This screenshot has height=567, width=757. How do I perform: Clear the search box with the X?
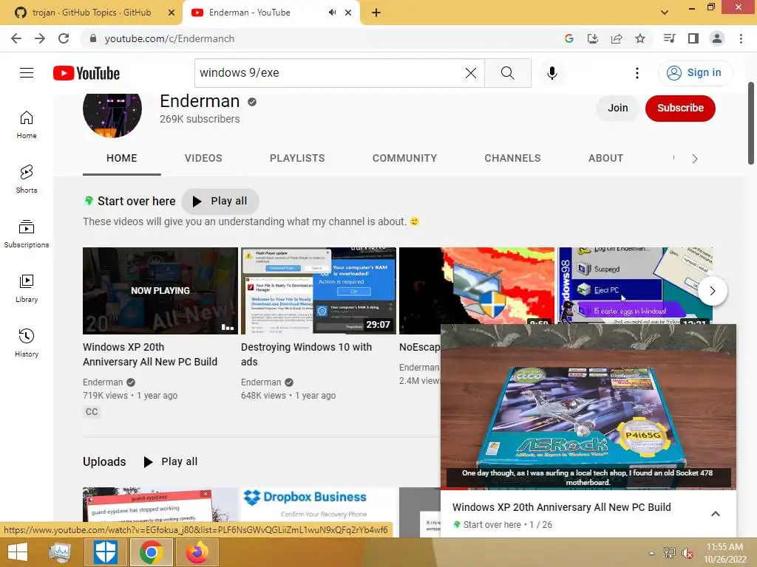coord(471,73)
